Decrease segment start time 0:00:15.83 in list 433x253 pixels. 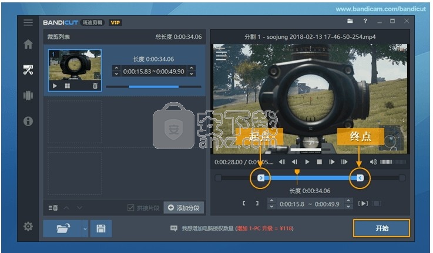116,73
